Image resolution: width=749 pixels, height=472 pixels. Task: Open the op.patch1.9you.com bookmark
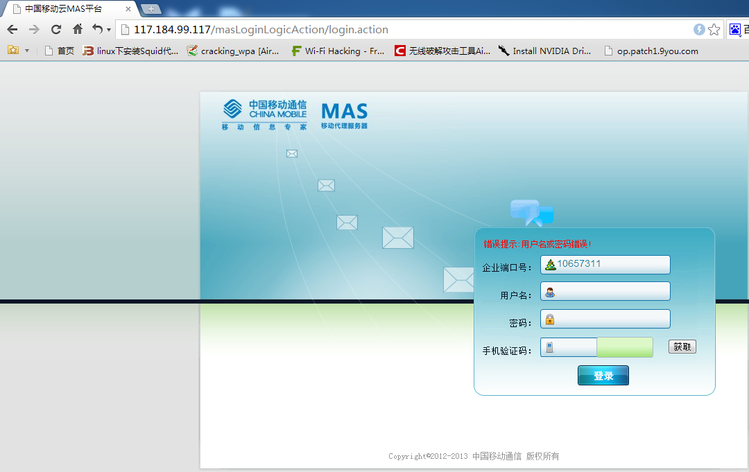pyautogui.click(x=651, y=51)
